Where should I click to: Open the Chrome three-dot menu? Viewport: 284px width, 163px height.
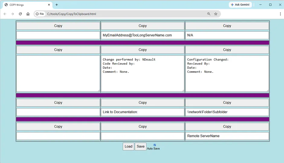(x=280, y=14)
